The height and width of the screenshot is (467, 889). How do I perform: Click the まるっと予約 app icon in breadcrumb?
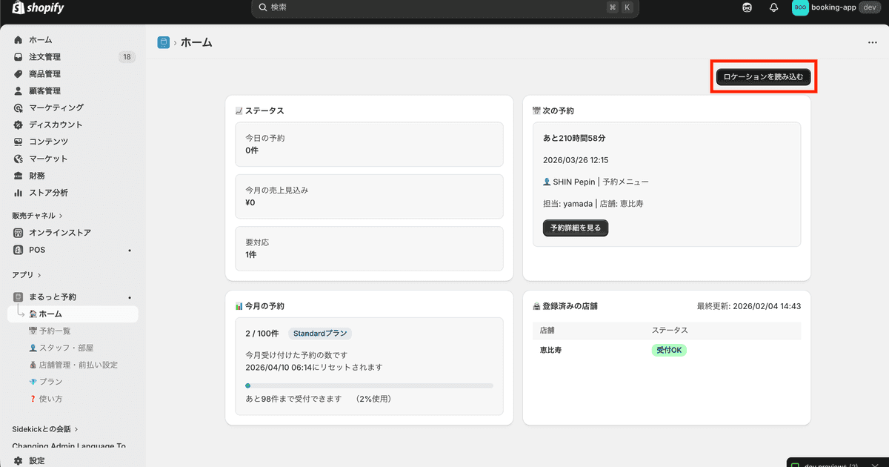tap(164, 43)
